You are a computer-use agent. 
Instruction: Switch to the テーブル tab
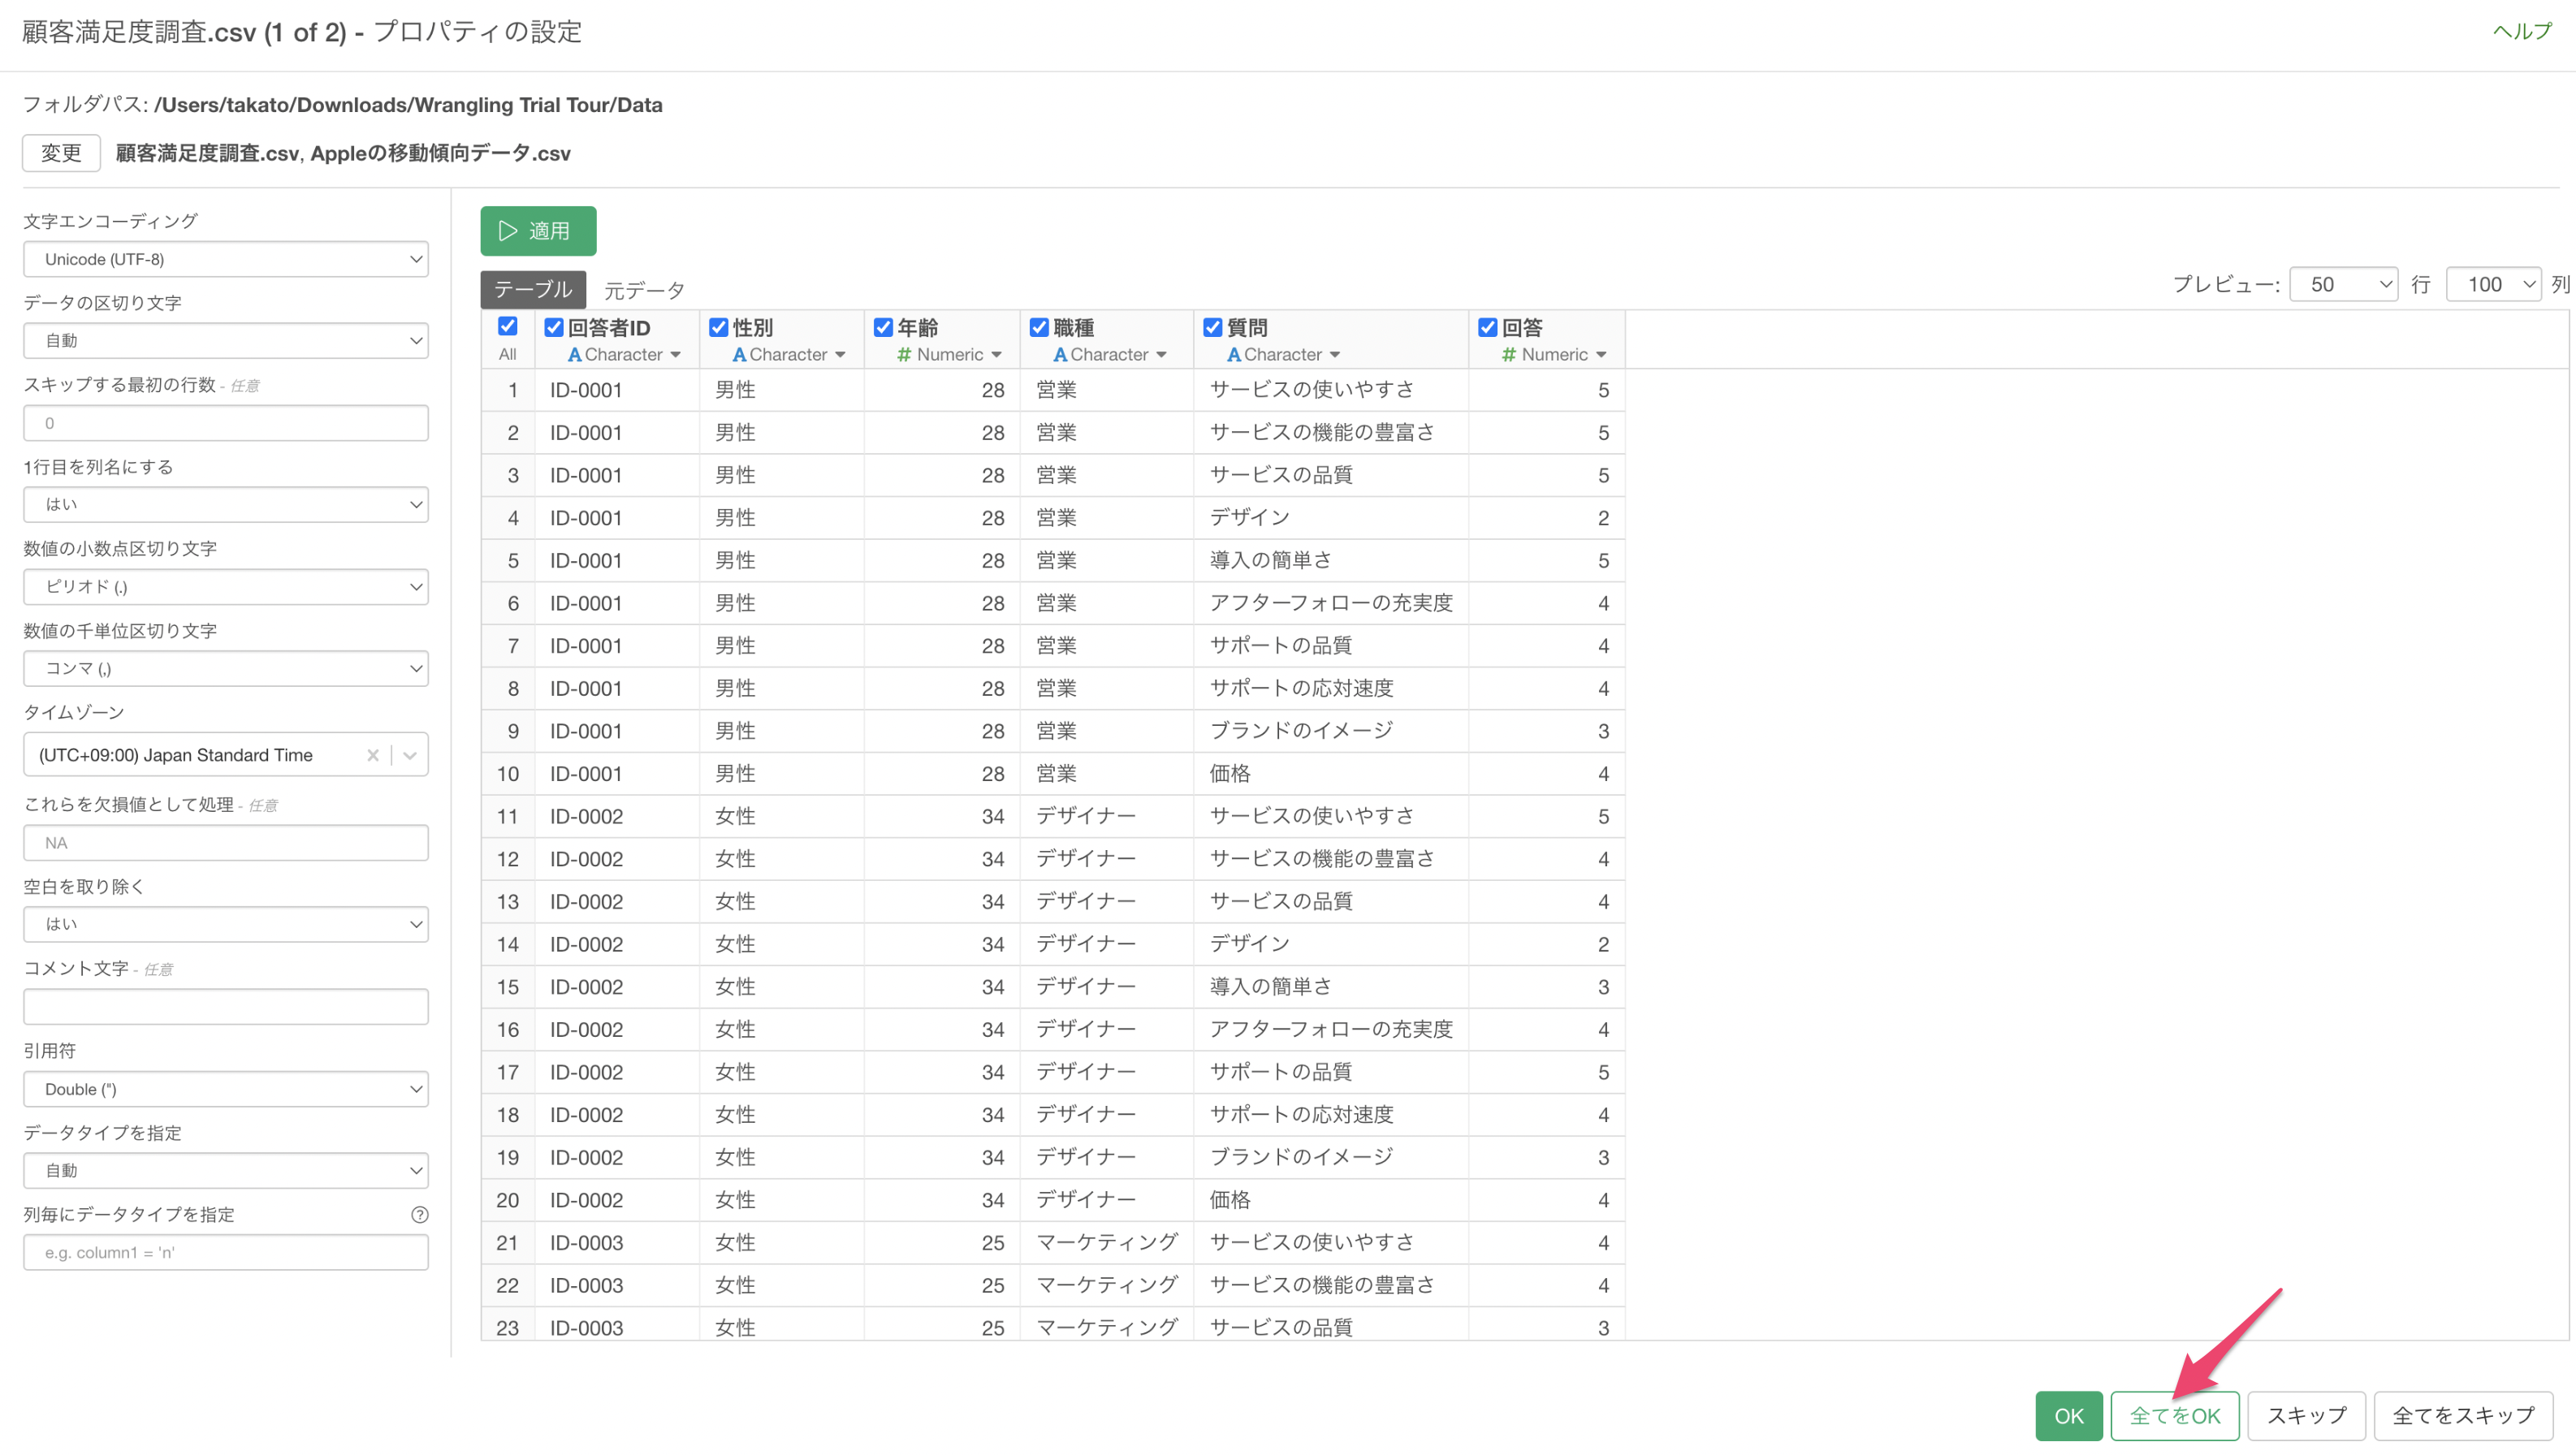pyautogui.click(x=533, y=289)
